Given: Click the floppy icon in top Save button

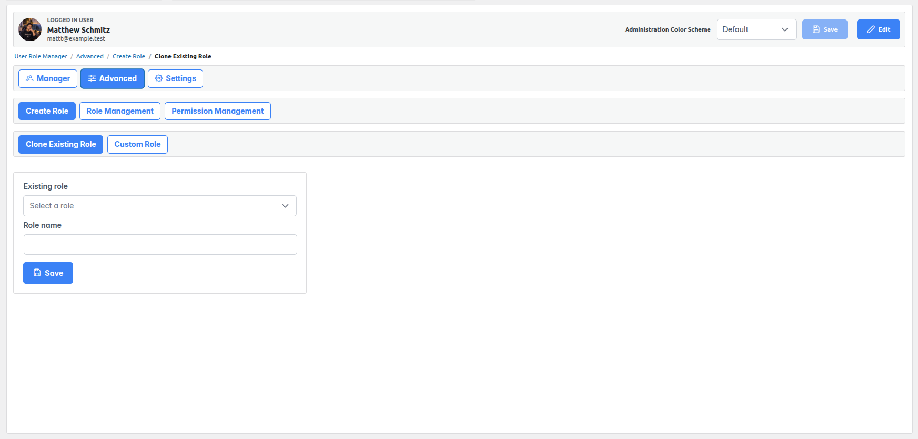Looking at the screenshot, I should (816, 29).
